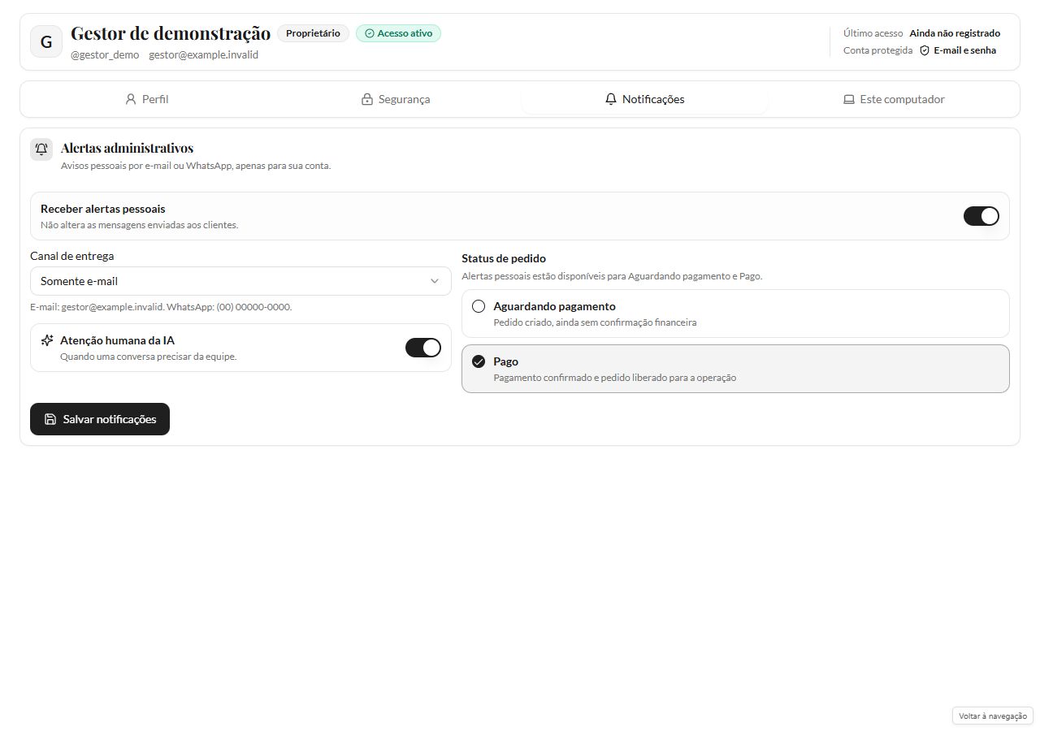Open the Segurança tab
Image resolution: width=1040 pixels, height=731 pixels.
[x=396, y=99]
